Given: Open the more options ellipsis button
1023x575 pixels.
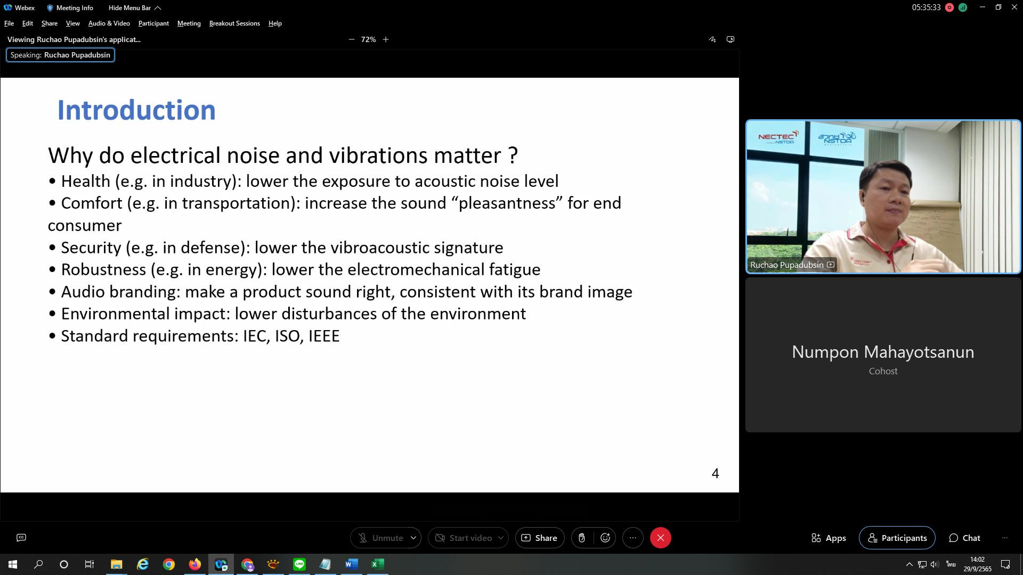Looking at the screenshot, I should pos(633,538).
